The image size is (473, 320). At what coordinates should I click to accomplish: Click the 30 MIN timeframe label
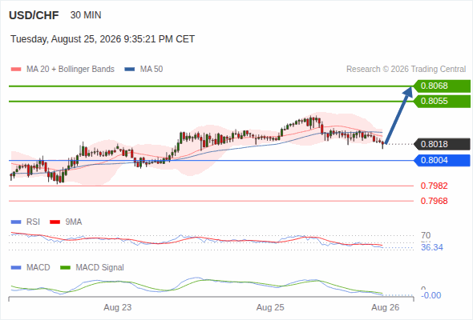click(86, 15)
